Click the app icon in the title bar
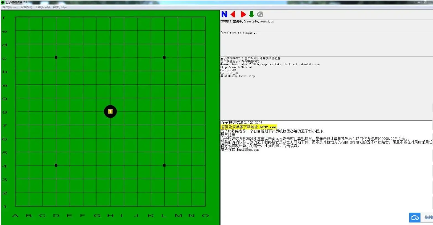This screenshot has width=433, height=225. click(3, 2)
